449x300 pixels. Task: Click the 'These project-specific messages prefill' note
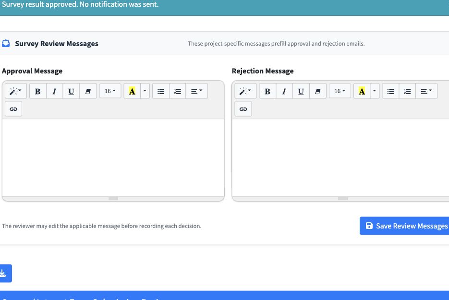(276, 44)
